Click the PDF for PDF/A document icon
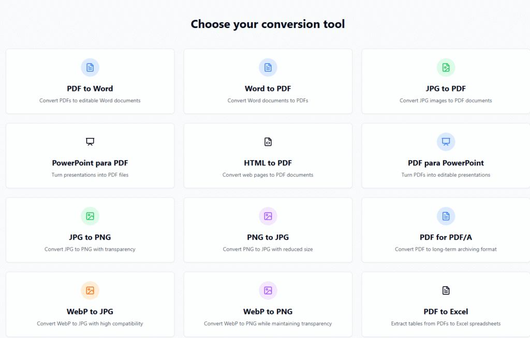This screenshot has width=530, height=338. pos(446,216)
